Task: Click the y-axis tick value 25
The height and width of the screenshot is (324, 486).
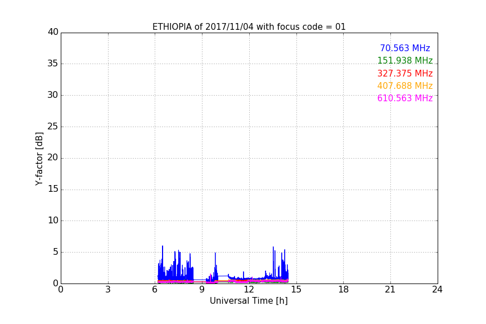Action: [53, 127]
